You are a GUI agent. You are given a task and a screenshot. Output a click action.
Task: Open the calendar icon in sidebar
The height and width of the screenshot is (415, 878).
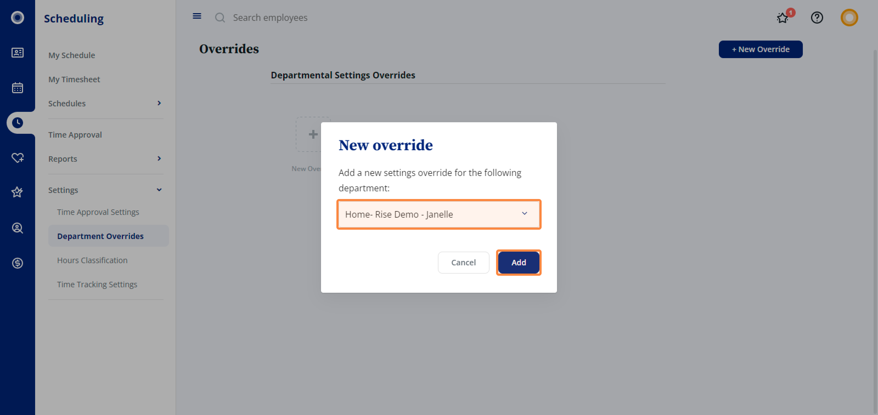[x=17, y=88]
